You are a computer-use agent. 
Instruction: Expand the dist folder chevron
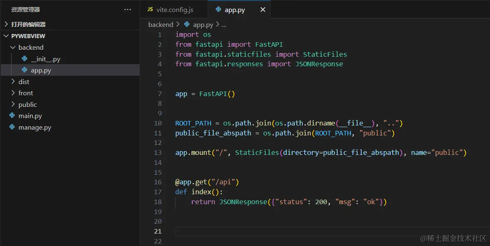[x=13, y=81]
